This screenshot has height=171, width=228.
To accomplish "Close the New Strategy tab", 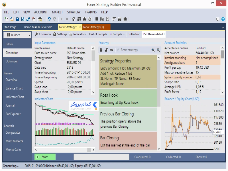I will pos(80,27).
